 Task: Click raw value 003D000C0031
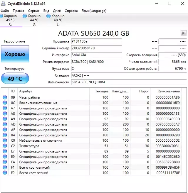(168, 146)
